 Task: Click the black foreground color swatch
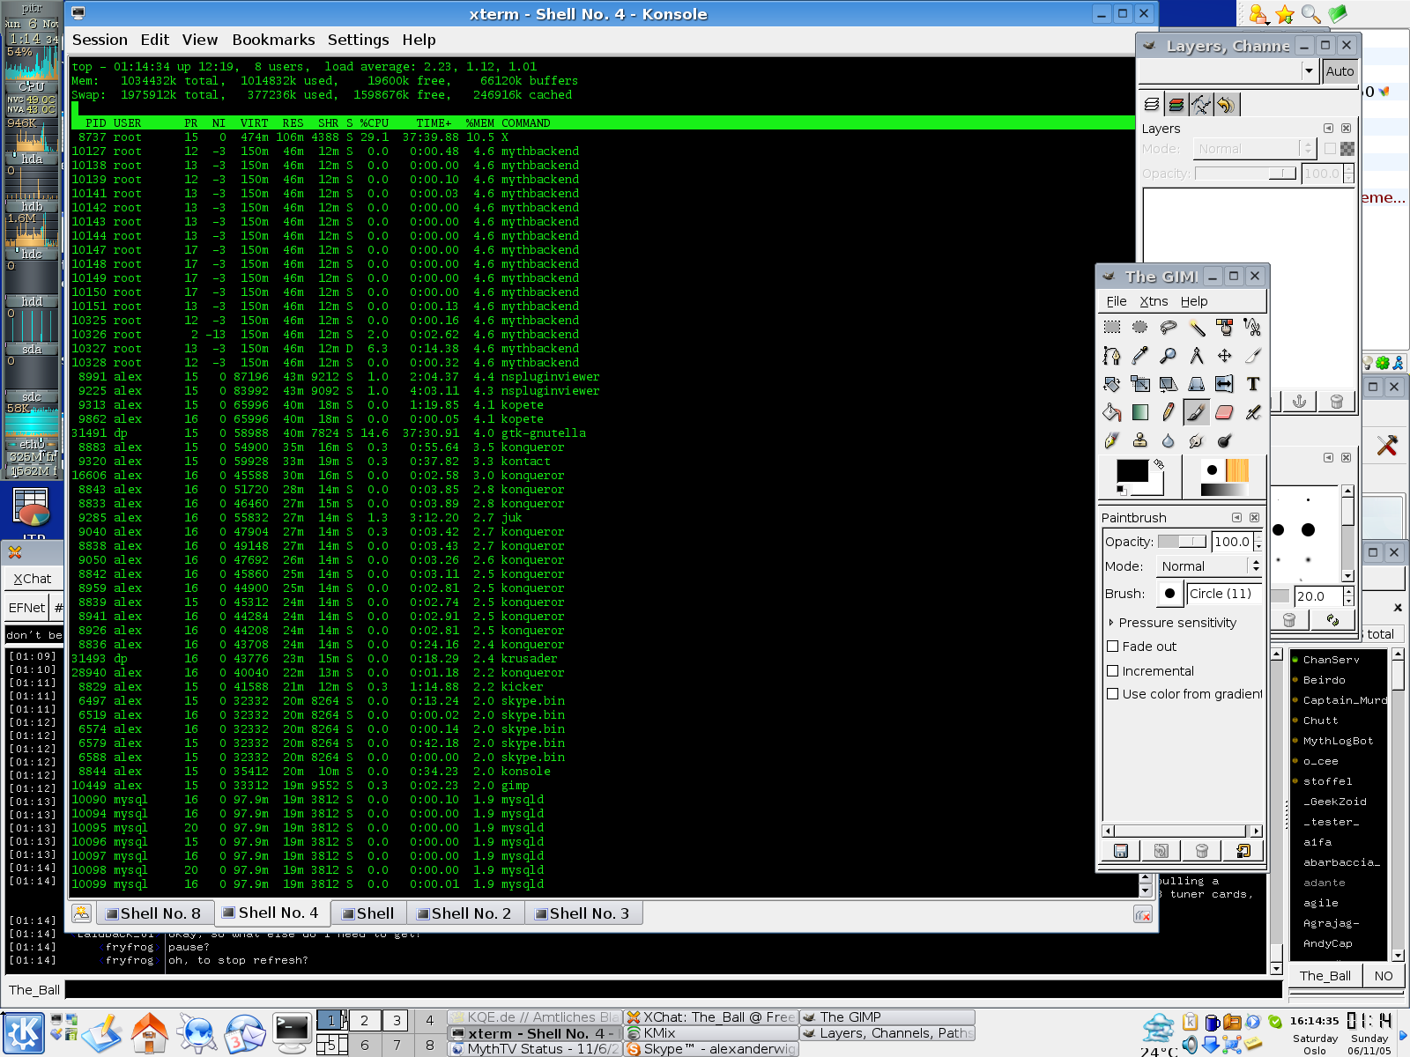pos(1131,471)
